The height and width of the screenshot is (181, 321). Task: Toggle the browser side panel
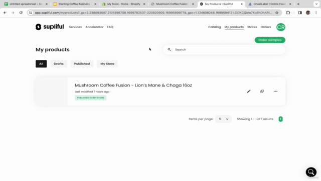click(x=300, y=13)
